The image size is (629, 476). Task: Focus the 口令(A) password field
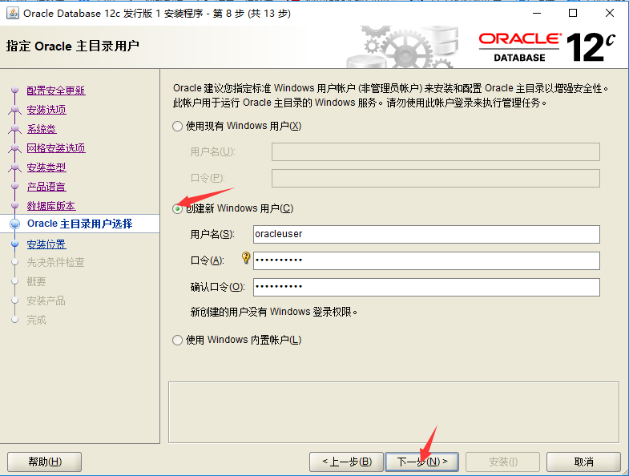[x=426, y=261]
